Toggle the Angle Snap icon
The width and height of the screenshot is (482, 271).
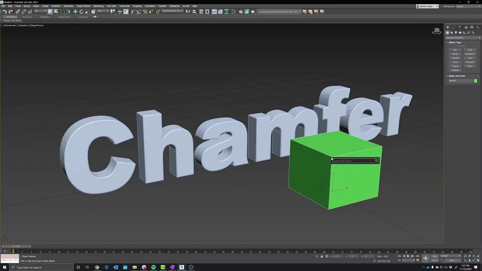pos(139,12)
